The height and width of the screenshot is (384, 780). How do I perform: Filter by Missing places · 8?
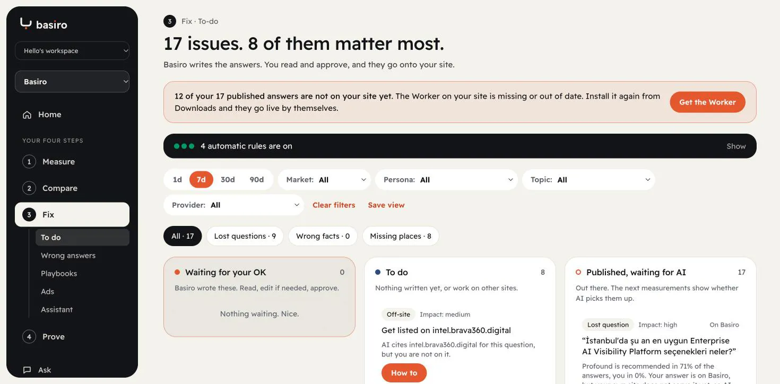(401, 236)
